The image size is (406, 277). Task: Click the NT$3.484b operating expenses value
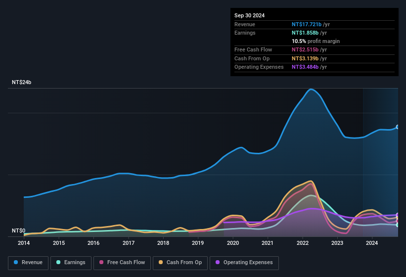(305, 67)
